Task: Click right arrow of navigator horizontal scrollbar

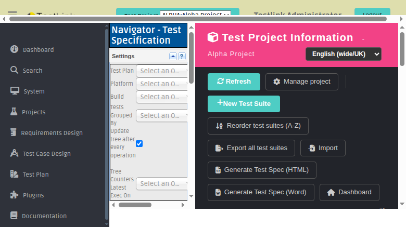Action: click(183, 205)
